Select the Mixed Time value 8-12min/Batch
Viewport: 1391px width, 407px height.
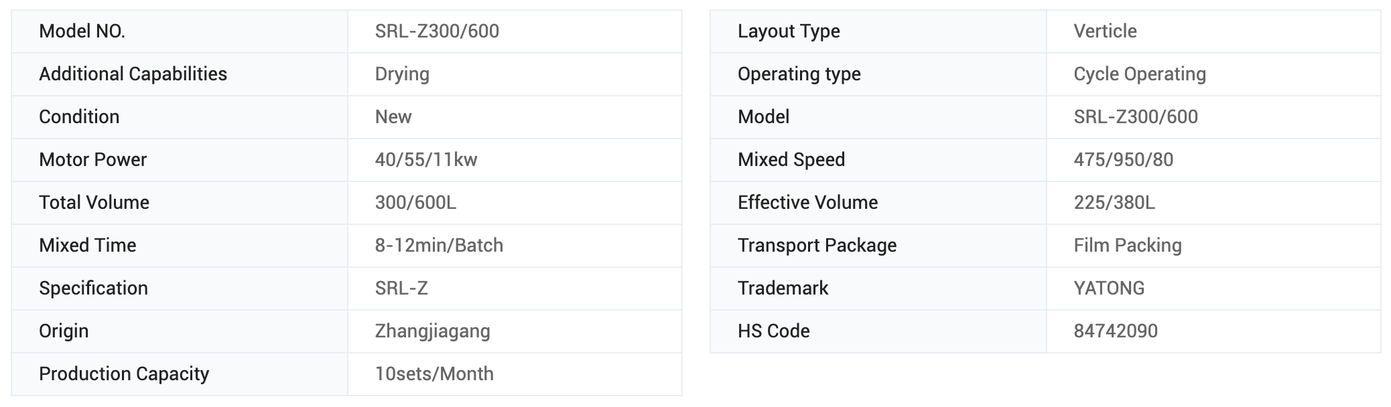(439, 246)
